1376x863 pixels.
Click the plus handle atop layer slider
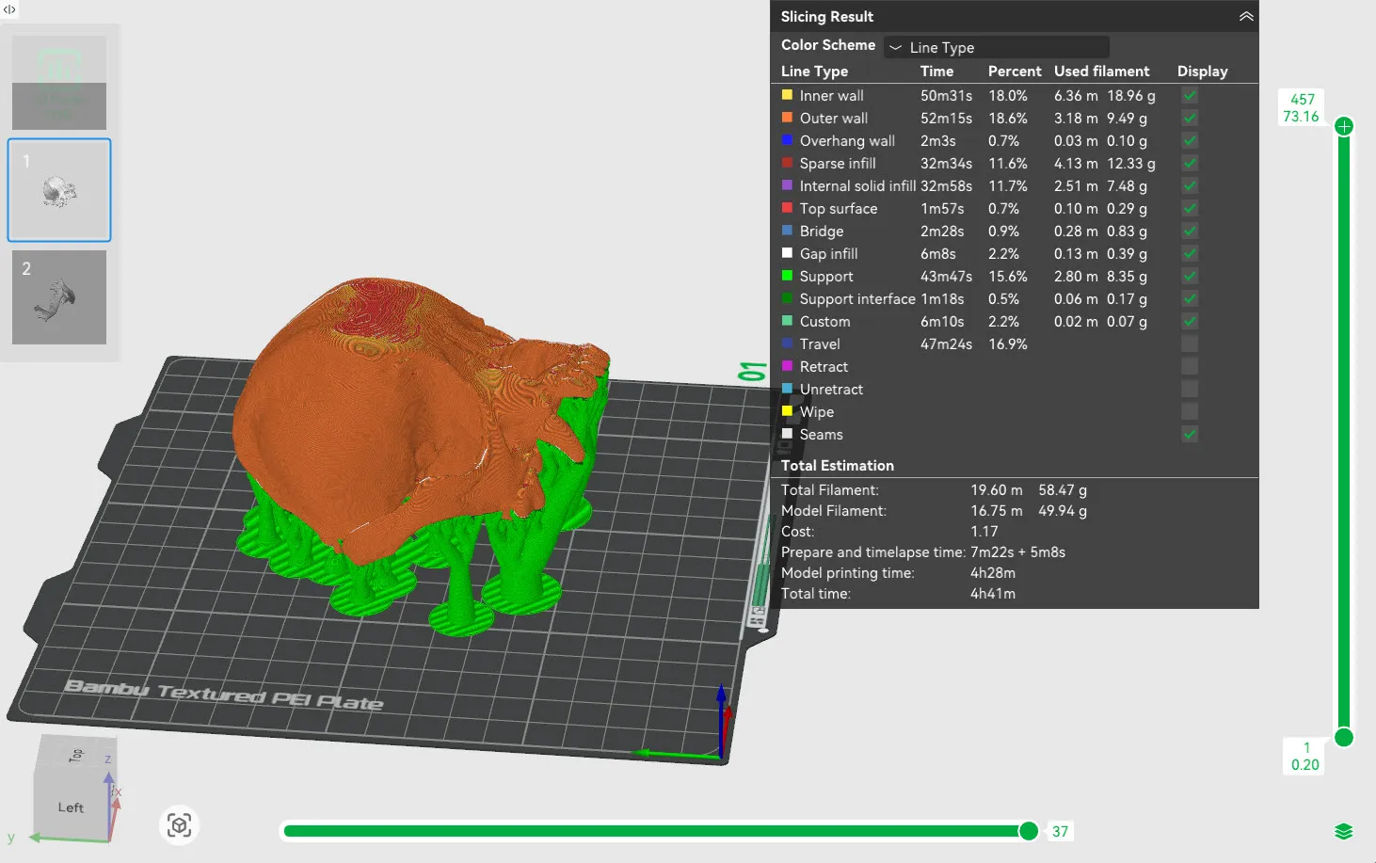(x=1344, y=126)
